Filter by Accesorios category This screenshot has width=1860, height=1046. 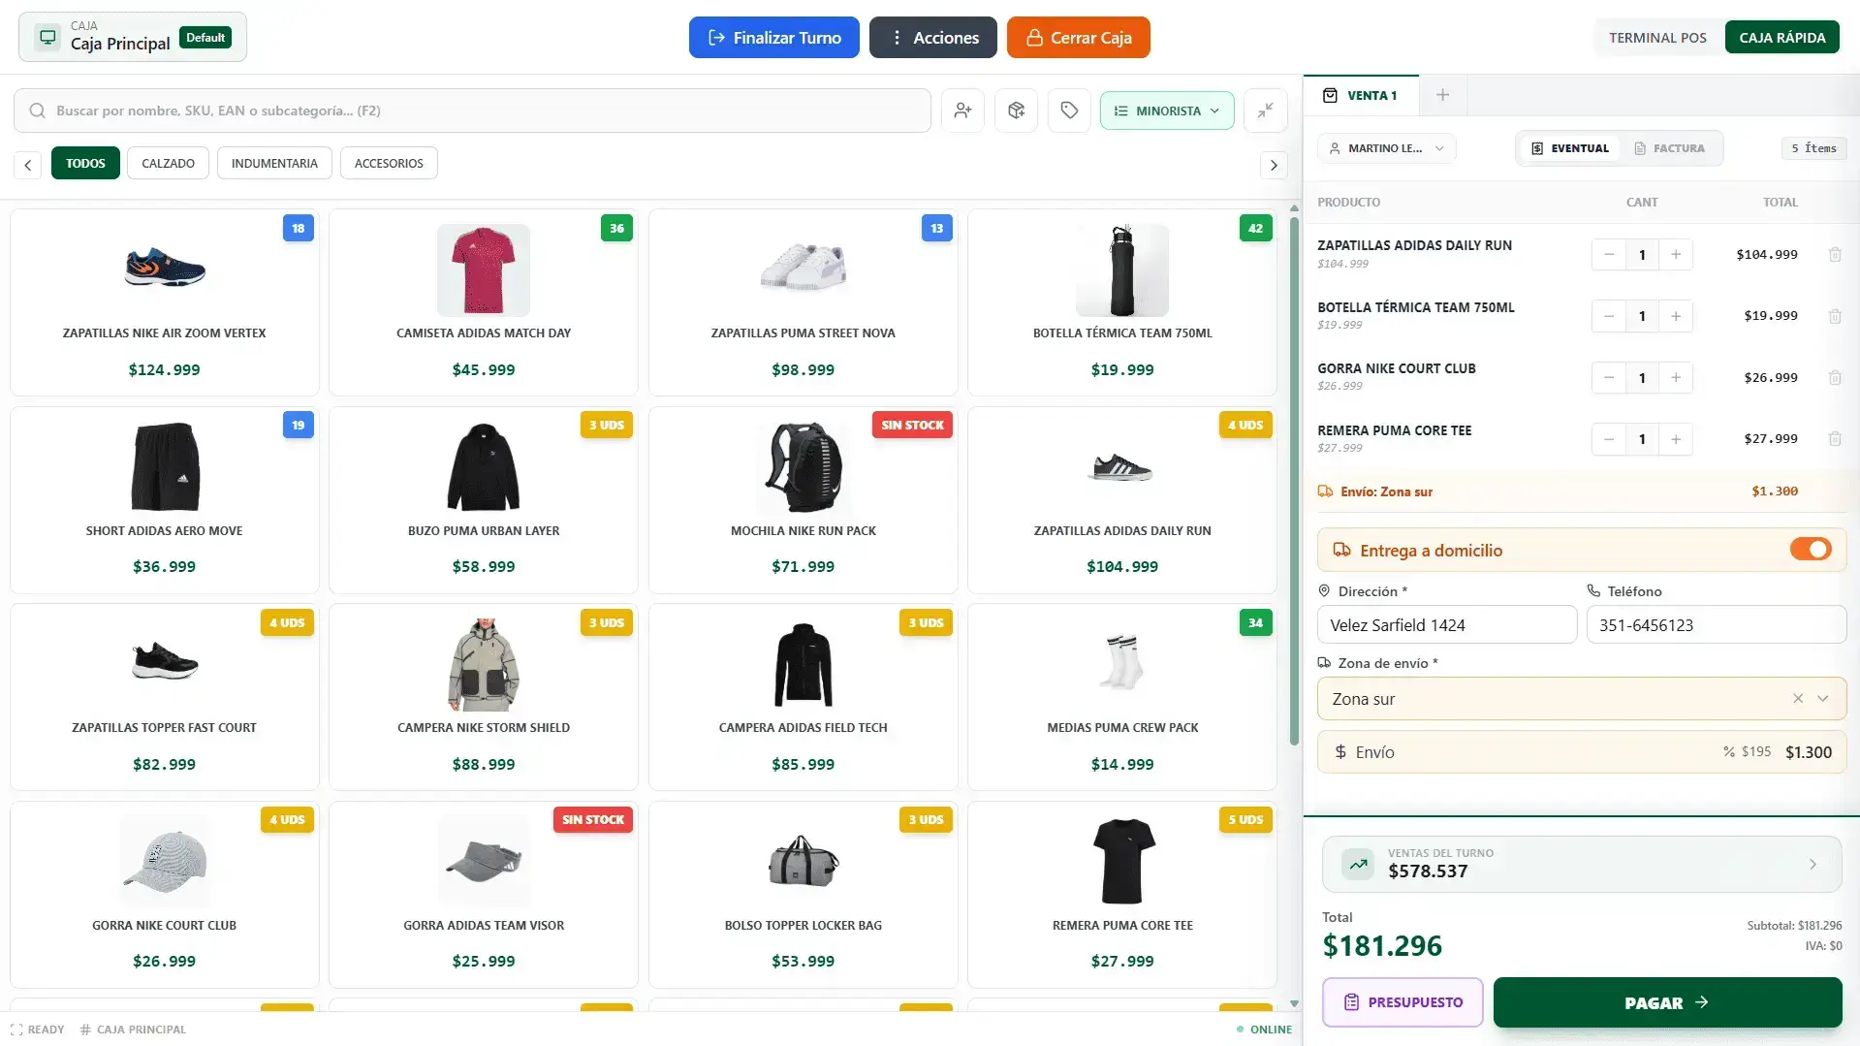tap(389, 163)
